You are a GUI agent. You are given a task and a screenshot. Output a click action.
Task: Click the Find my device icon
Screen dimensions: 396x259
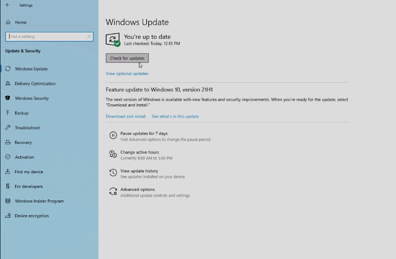pos(8,172)
